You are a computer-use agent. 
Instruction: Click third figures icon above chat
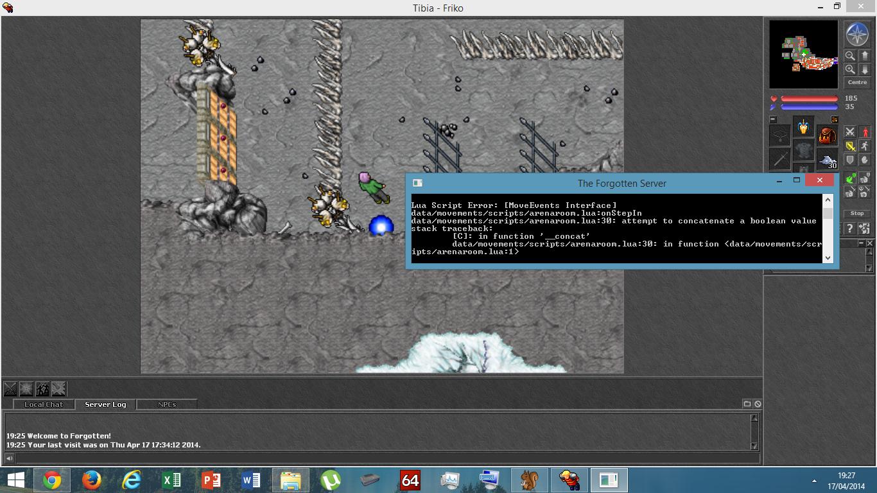42,389
